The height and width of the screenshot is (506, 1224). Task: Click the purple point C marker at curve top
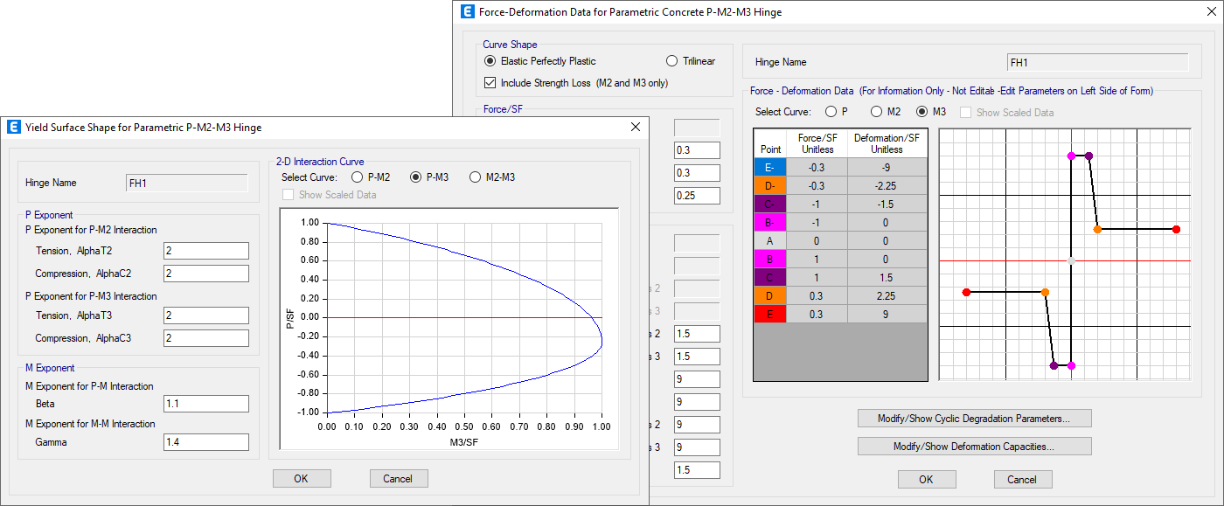tap(1088, 155)
